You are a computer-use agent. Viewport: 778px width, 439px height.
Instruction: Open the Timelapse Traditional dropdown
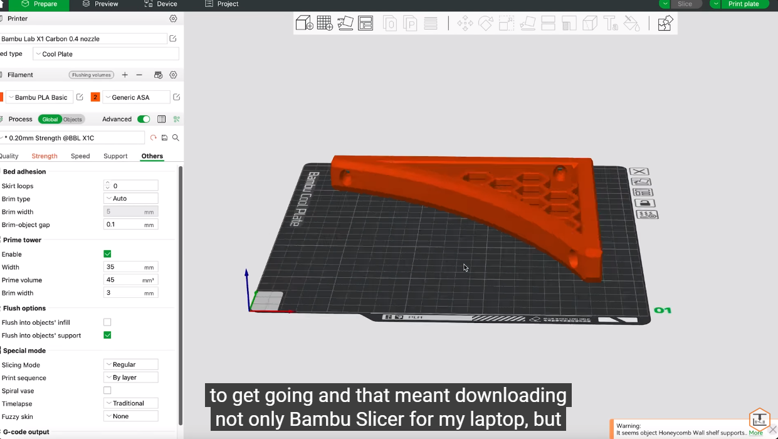130,403
